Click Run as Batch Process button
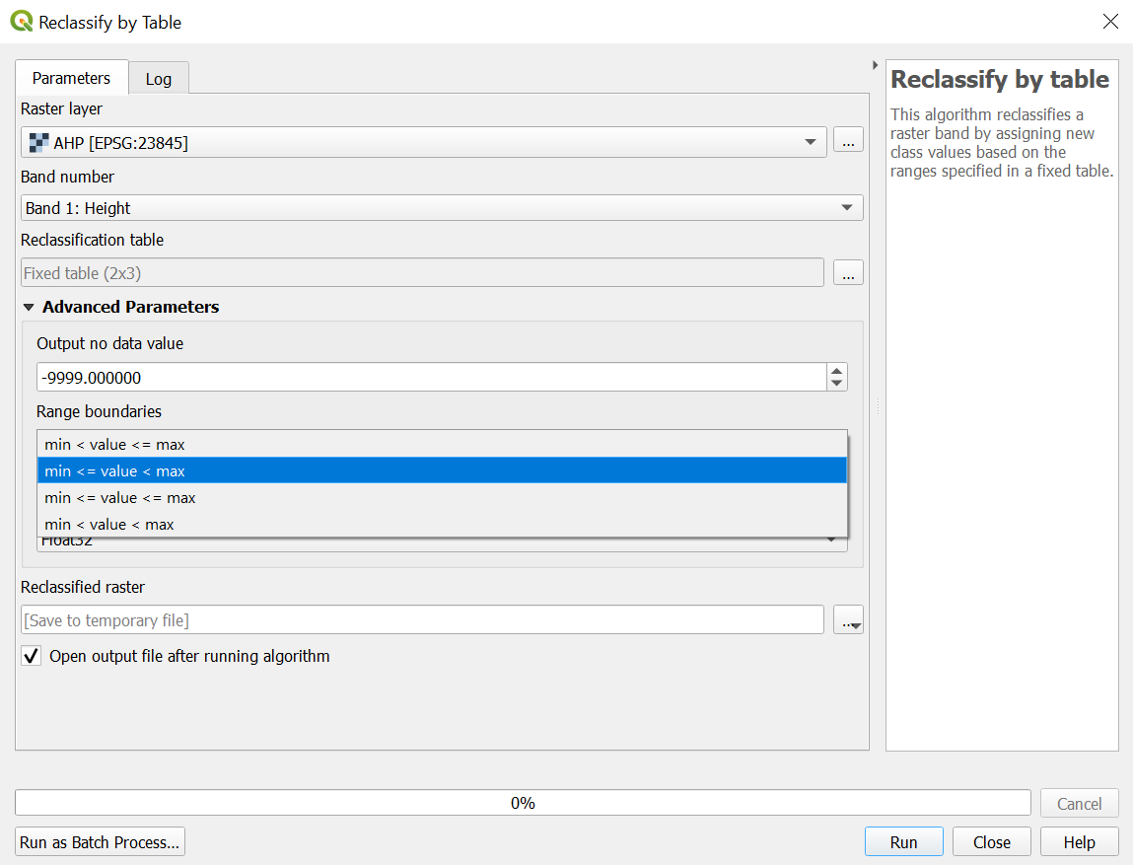This screenshot has width=1133, height=865. click(x=100, y=842)
